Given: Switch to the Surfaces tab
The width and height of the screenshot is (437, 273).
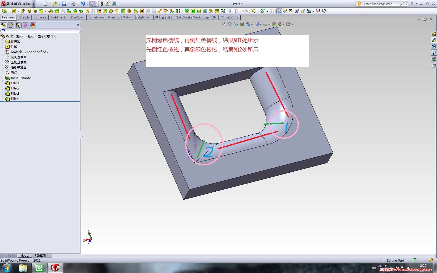Looking at the screenshot, I should coord(40,17).
